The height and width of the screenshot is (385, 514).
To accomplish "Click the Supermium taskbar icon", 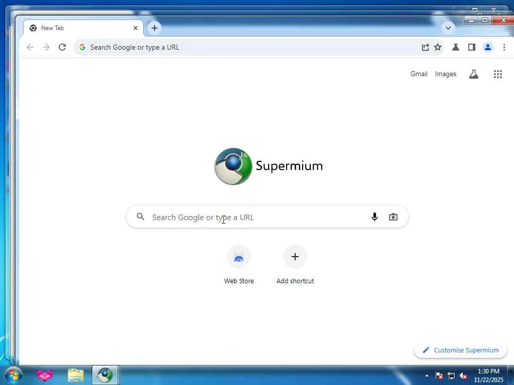I will click(105, 375).
